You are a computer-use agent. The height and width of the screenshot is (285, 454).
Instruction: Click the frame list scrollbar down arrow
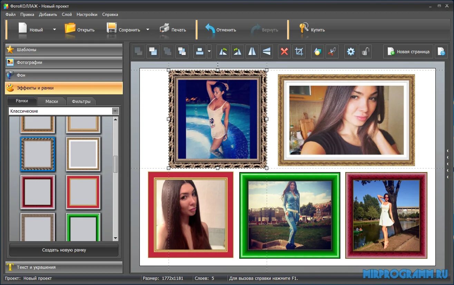click(116, 238)
